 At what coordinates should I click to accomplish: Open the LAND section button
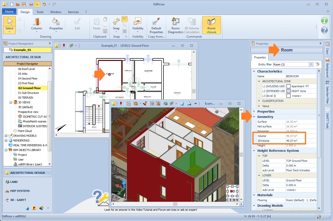[14, 182]
